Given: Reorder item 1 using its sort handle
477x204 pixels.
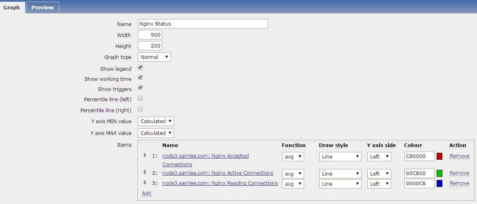Looking at the screenshot, I should pos(145,155).
